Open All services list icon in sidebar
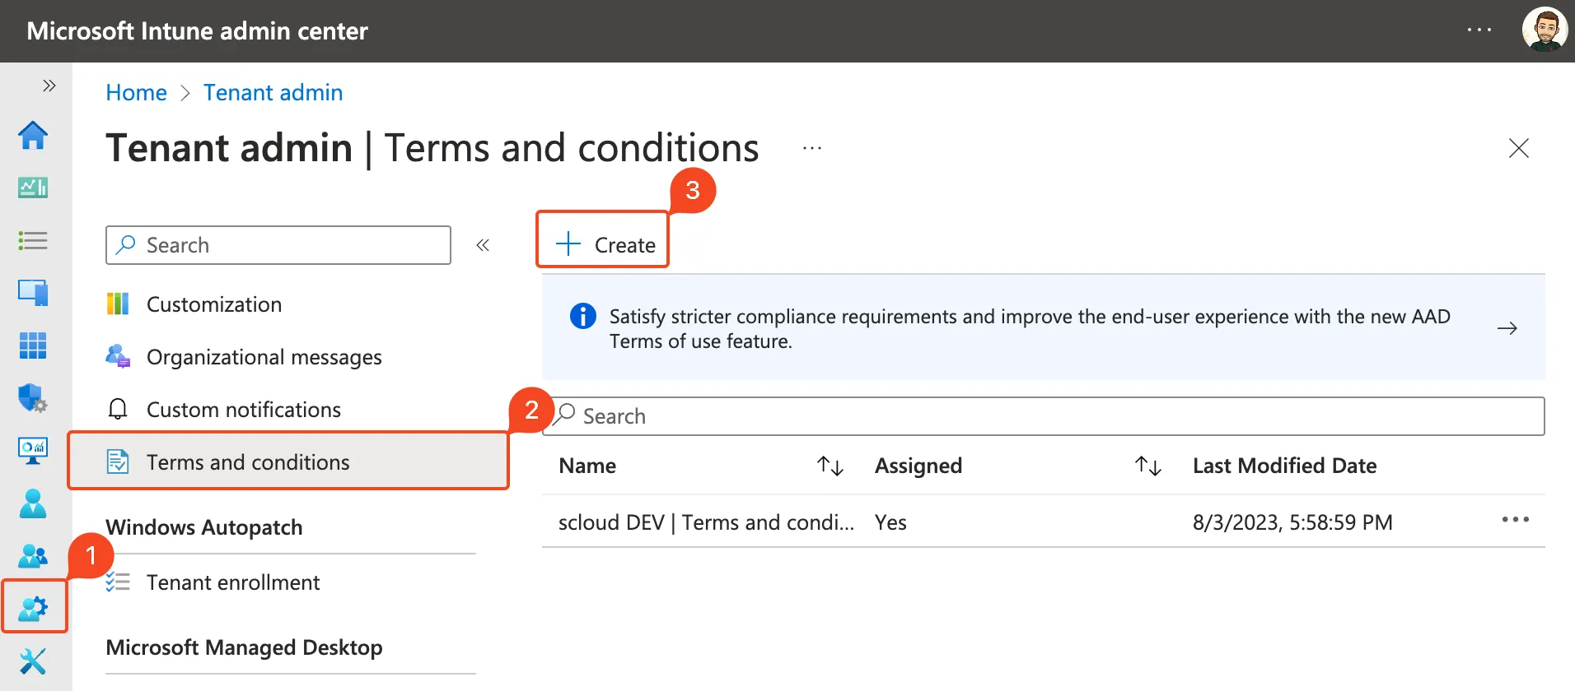 tap(33, 240)
